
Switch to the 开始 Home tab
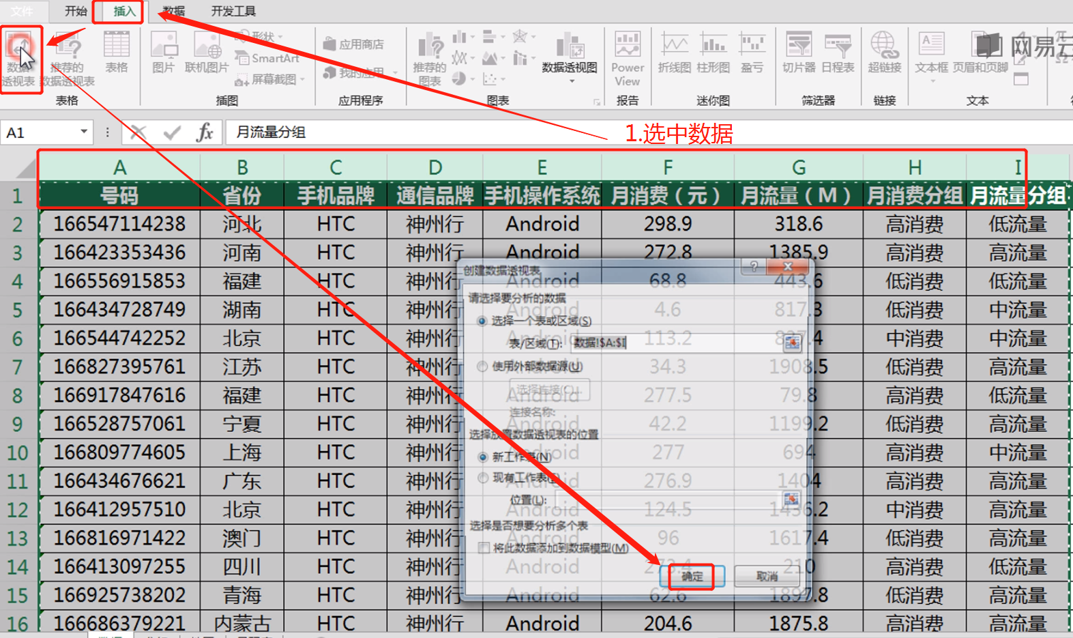tap(76, 11)
